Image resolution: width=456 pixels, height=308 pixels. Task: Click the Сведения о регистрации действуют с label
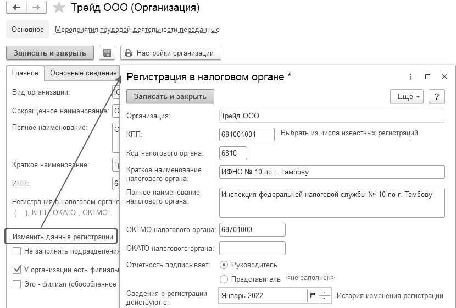[x=166, y=298]
